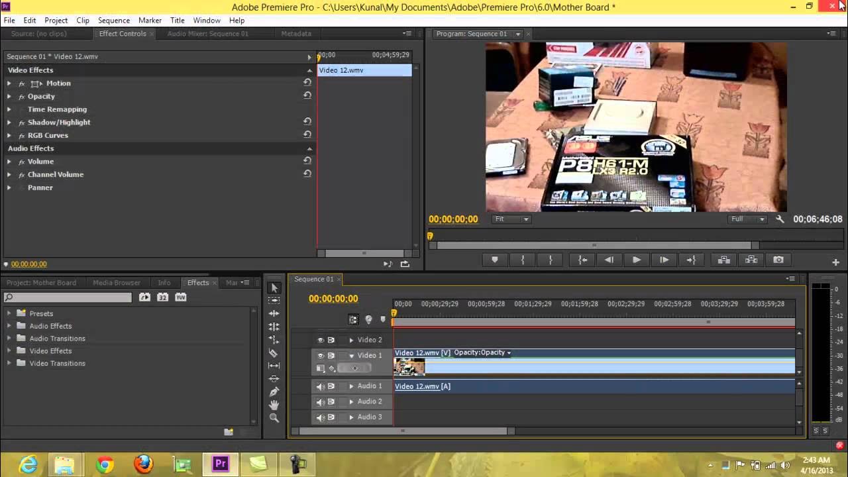Click the Extract button in program monitor
This screenshot has height=477, width=848.
coord(751,260)
